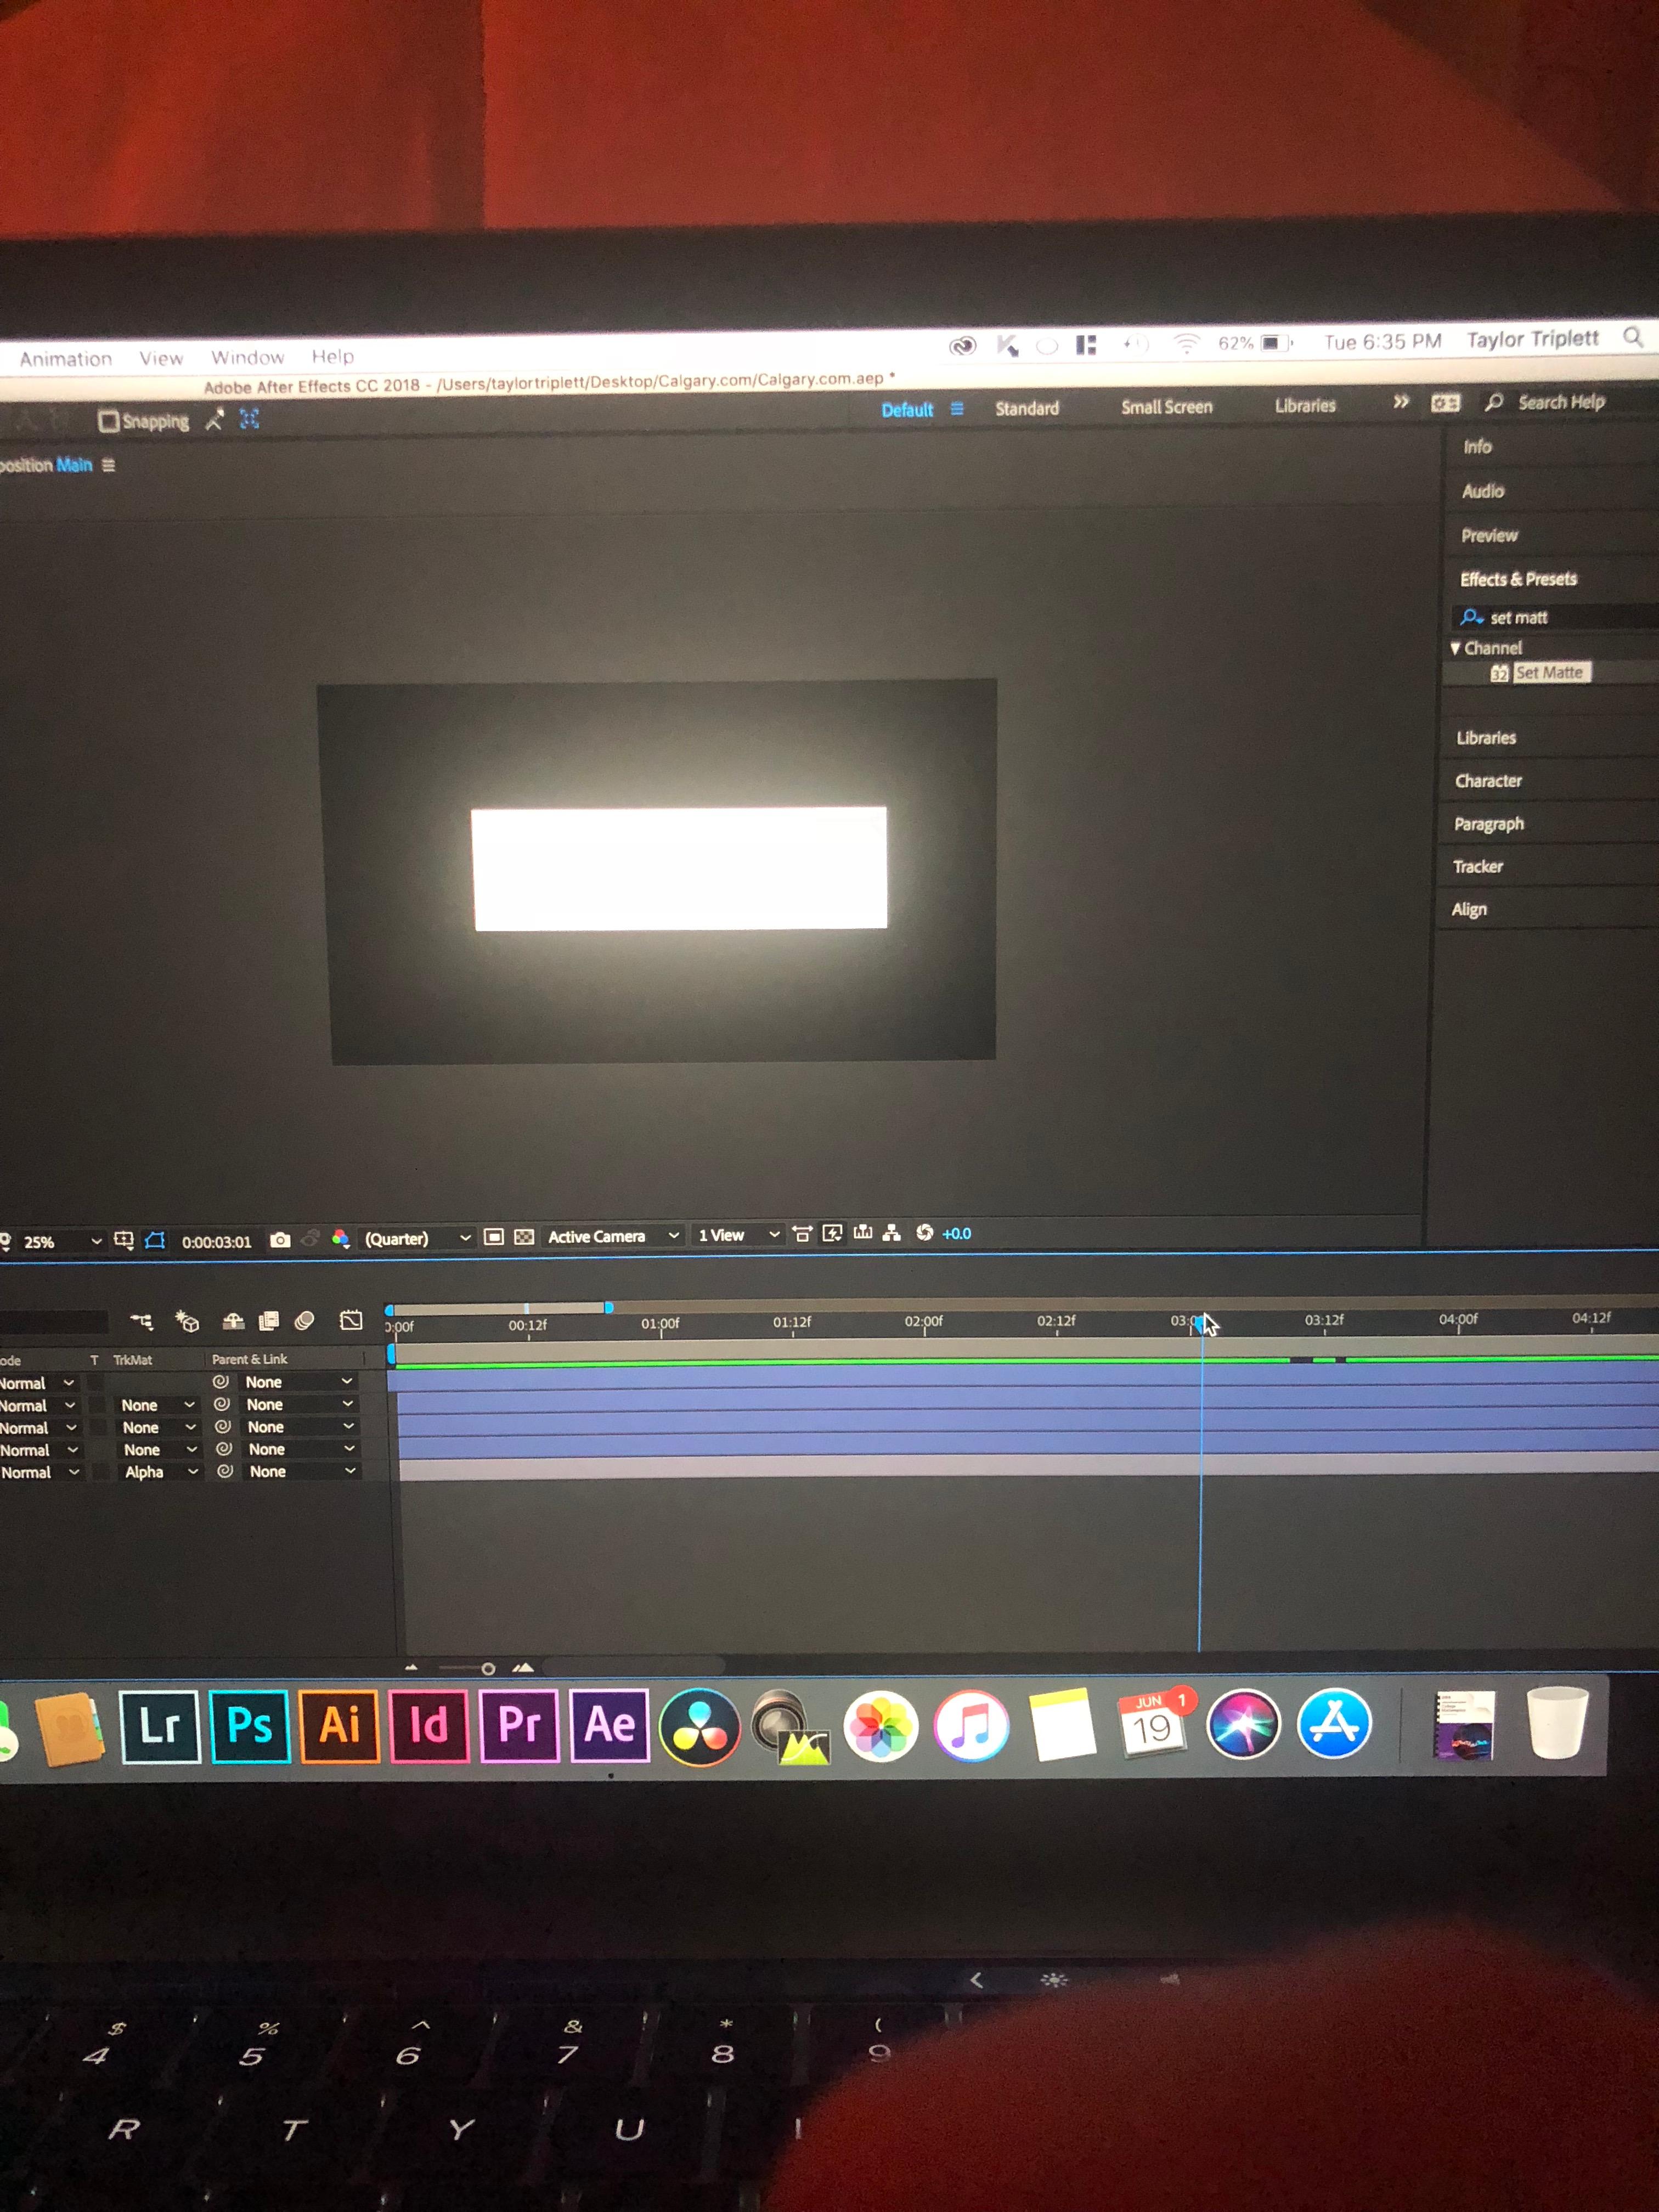Viewport: 1659px width, 2212px height.
Task: Toggle the transparency grid
Action: tap(524, 1236)
